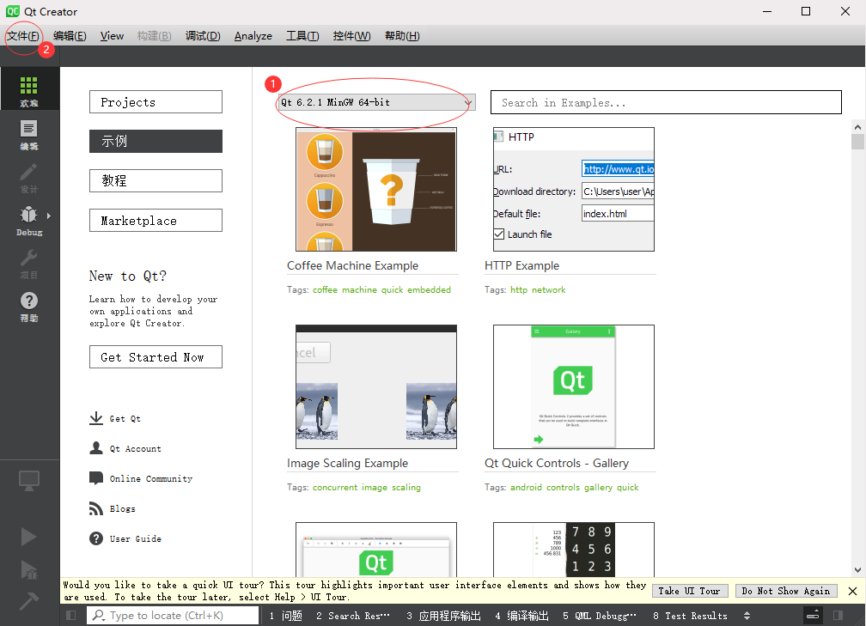Click the Build hammer icon
The height and width of the screenshot is (626, 866).
pyautogui.click(x=28, y=600)
